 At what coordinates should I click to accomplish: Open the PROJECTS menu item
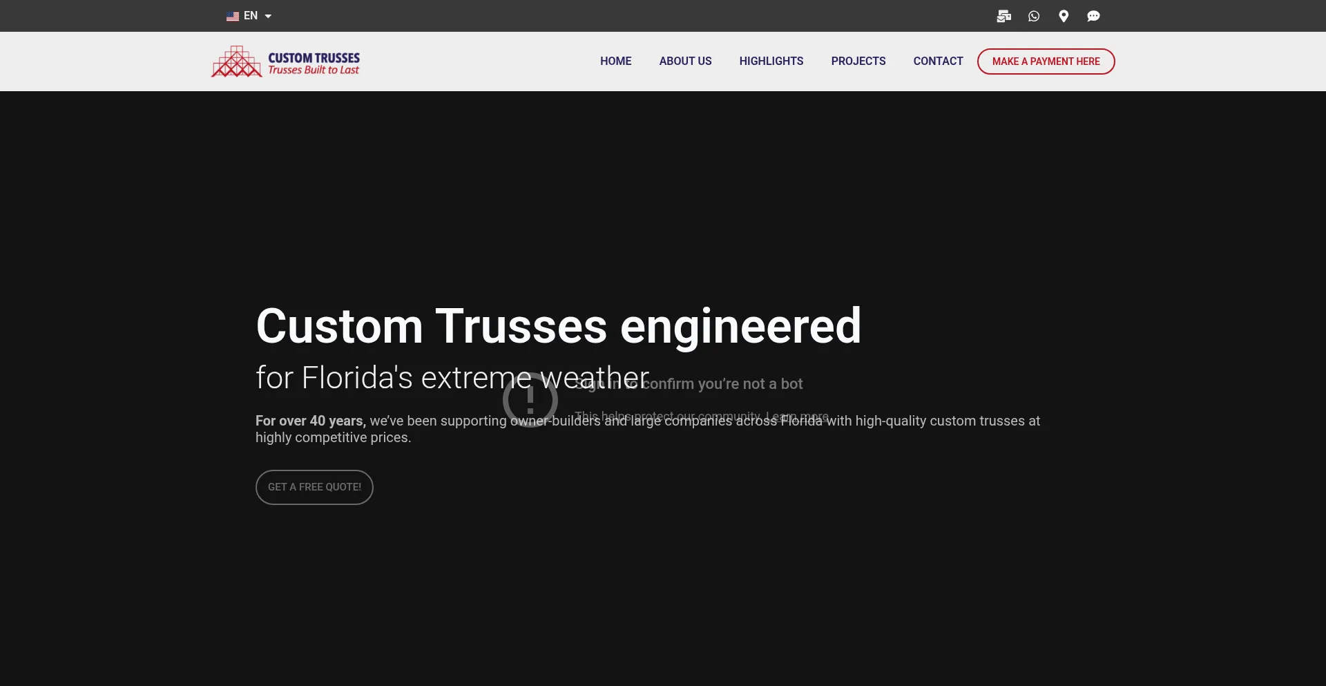pyautogui.click(x=858, y=61)
